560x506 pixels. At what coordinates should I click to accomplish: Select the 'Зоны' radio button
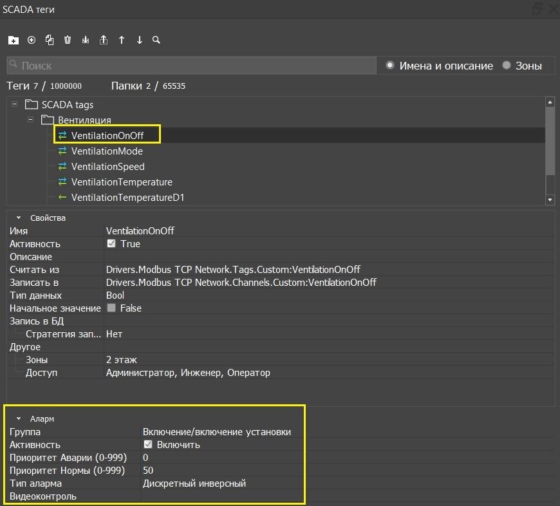(x=507, y=66)
